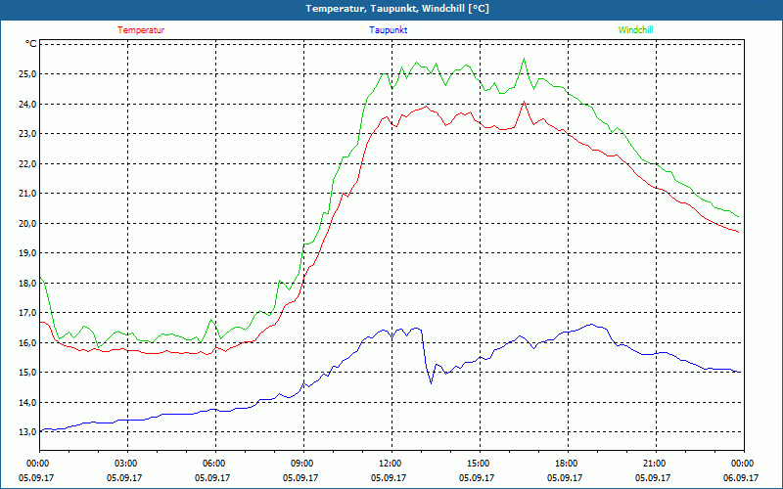
Task: Click the 06:00 time axis label
Action: (x=215, y=464)
